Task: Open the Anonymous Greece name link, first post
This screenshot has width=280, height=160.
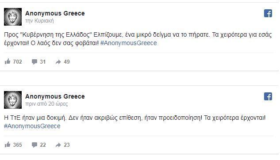Action: coord(55,13)
